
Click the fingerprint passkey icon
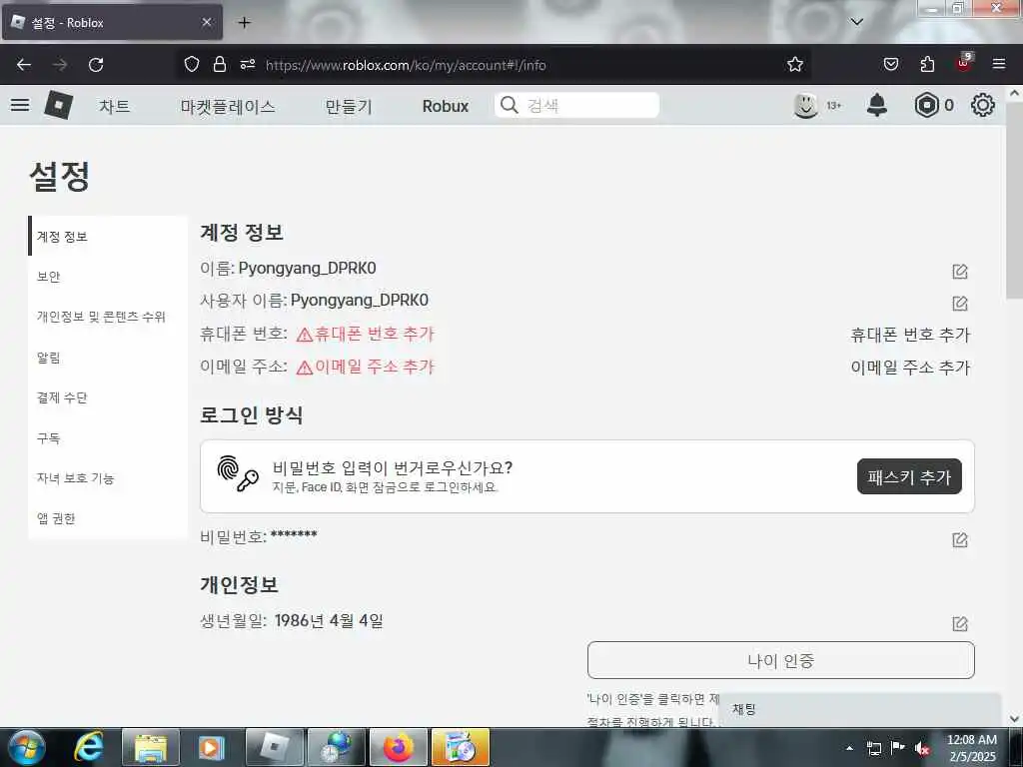tap(238, 473)
